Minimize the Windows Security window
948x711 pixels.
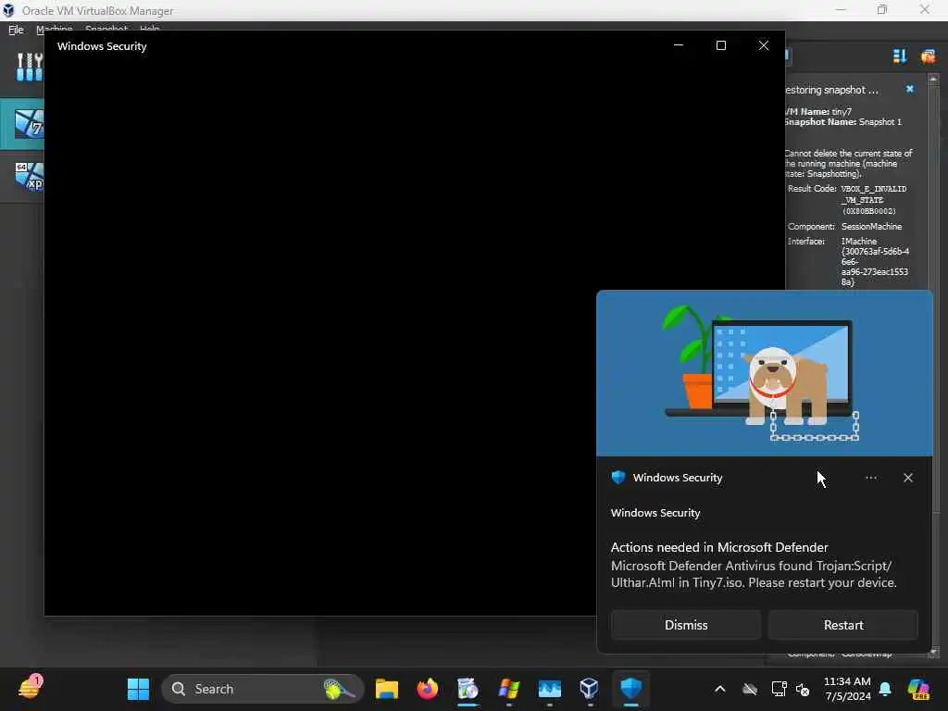pyautogui.click(x=679, y=45)
